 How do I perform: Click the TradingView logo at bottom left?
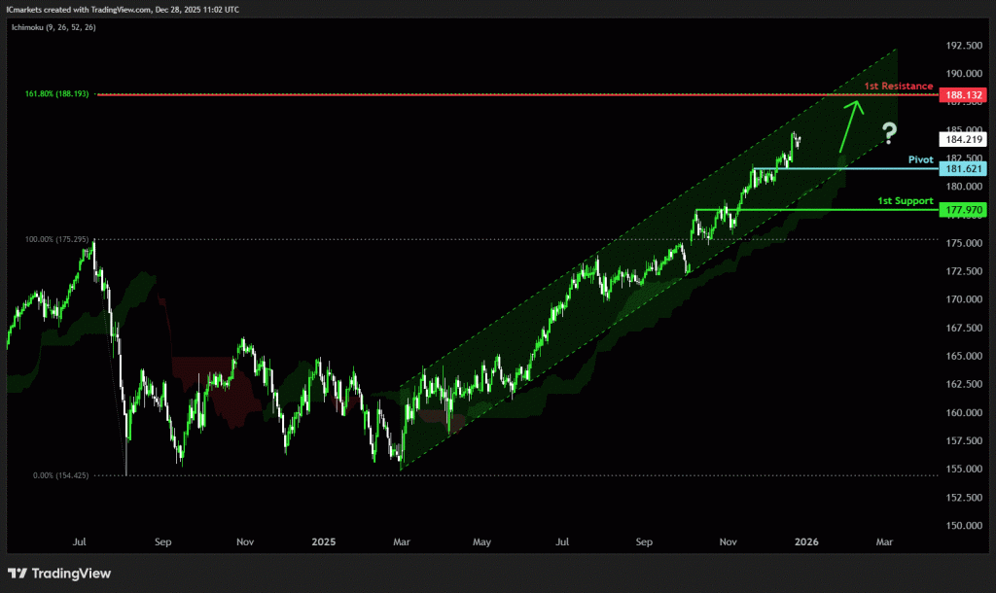58,574
